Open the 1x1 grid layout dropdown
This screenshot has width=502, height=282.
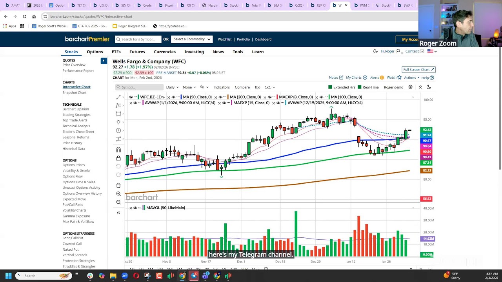(x=270, y=87)
